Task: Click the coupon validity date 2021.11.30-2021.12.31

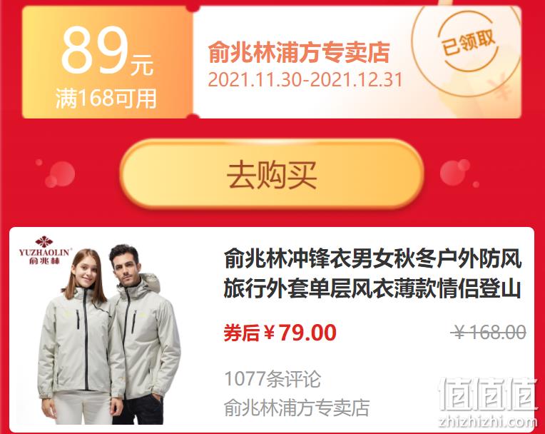Action: click(305, 80)
